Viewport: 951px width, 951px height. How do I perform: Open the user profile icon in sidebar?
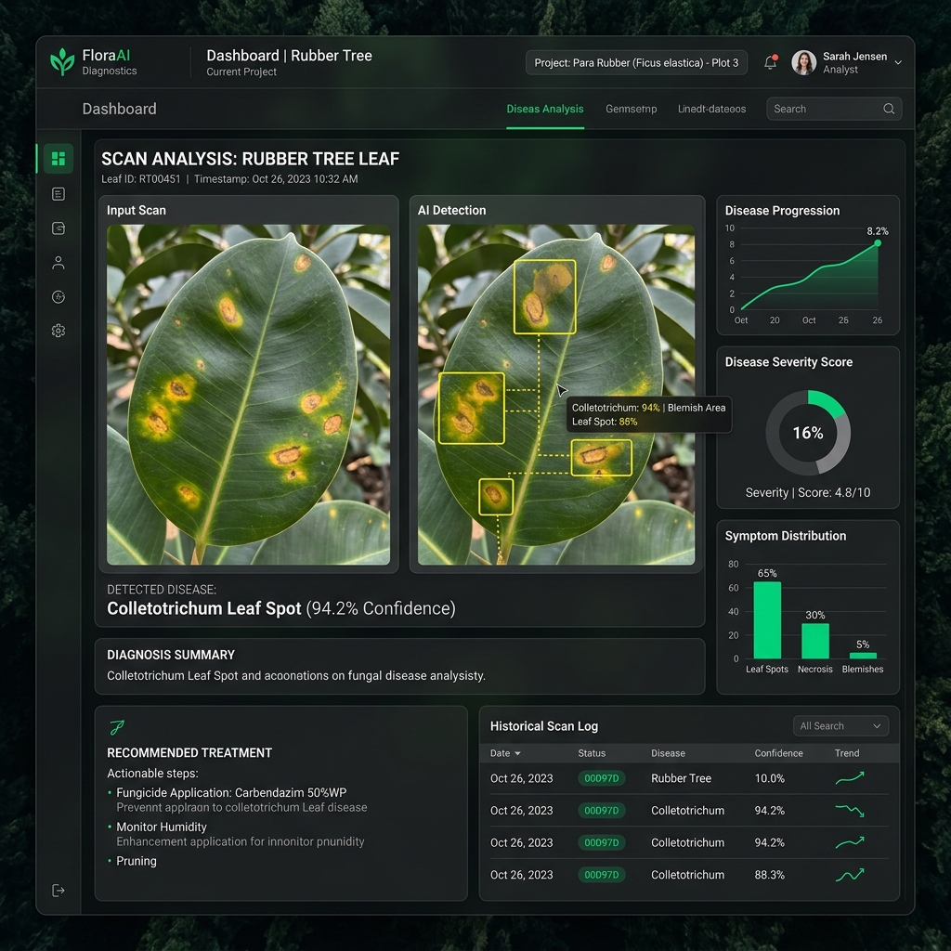pos(59,263)
